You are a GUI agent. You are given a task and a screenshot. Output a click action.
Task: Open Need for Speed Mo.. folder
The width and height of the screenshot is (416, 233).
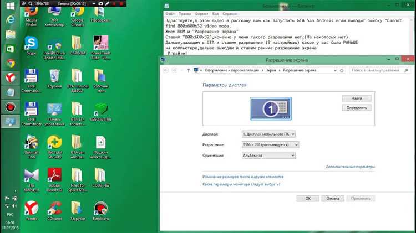[78, 180]
